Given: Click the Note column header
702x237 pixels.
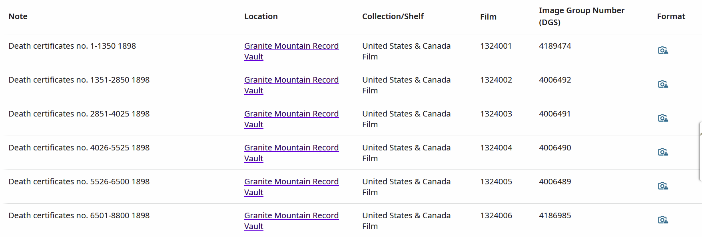Looking at the screenshot, I should pos(18,16).
